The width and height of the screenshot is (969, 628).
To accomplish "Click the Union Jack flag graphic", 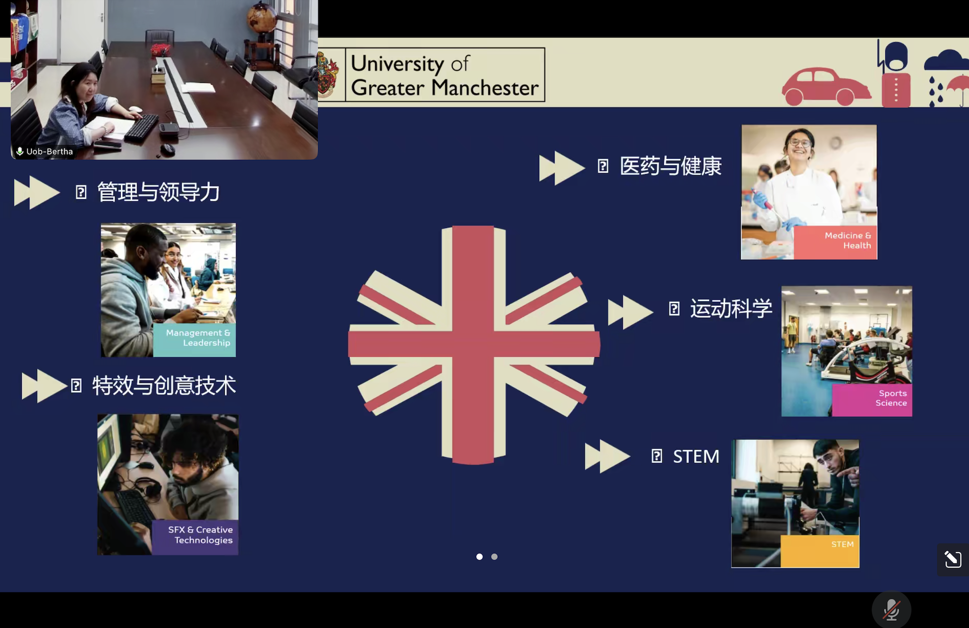I will (474, 344).
